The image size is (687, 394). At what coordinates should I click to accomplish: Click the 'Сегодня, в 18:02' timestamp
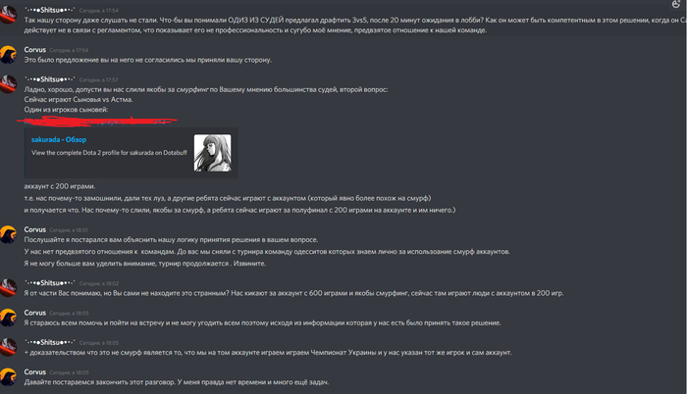click(x=99, y=283)
